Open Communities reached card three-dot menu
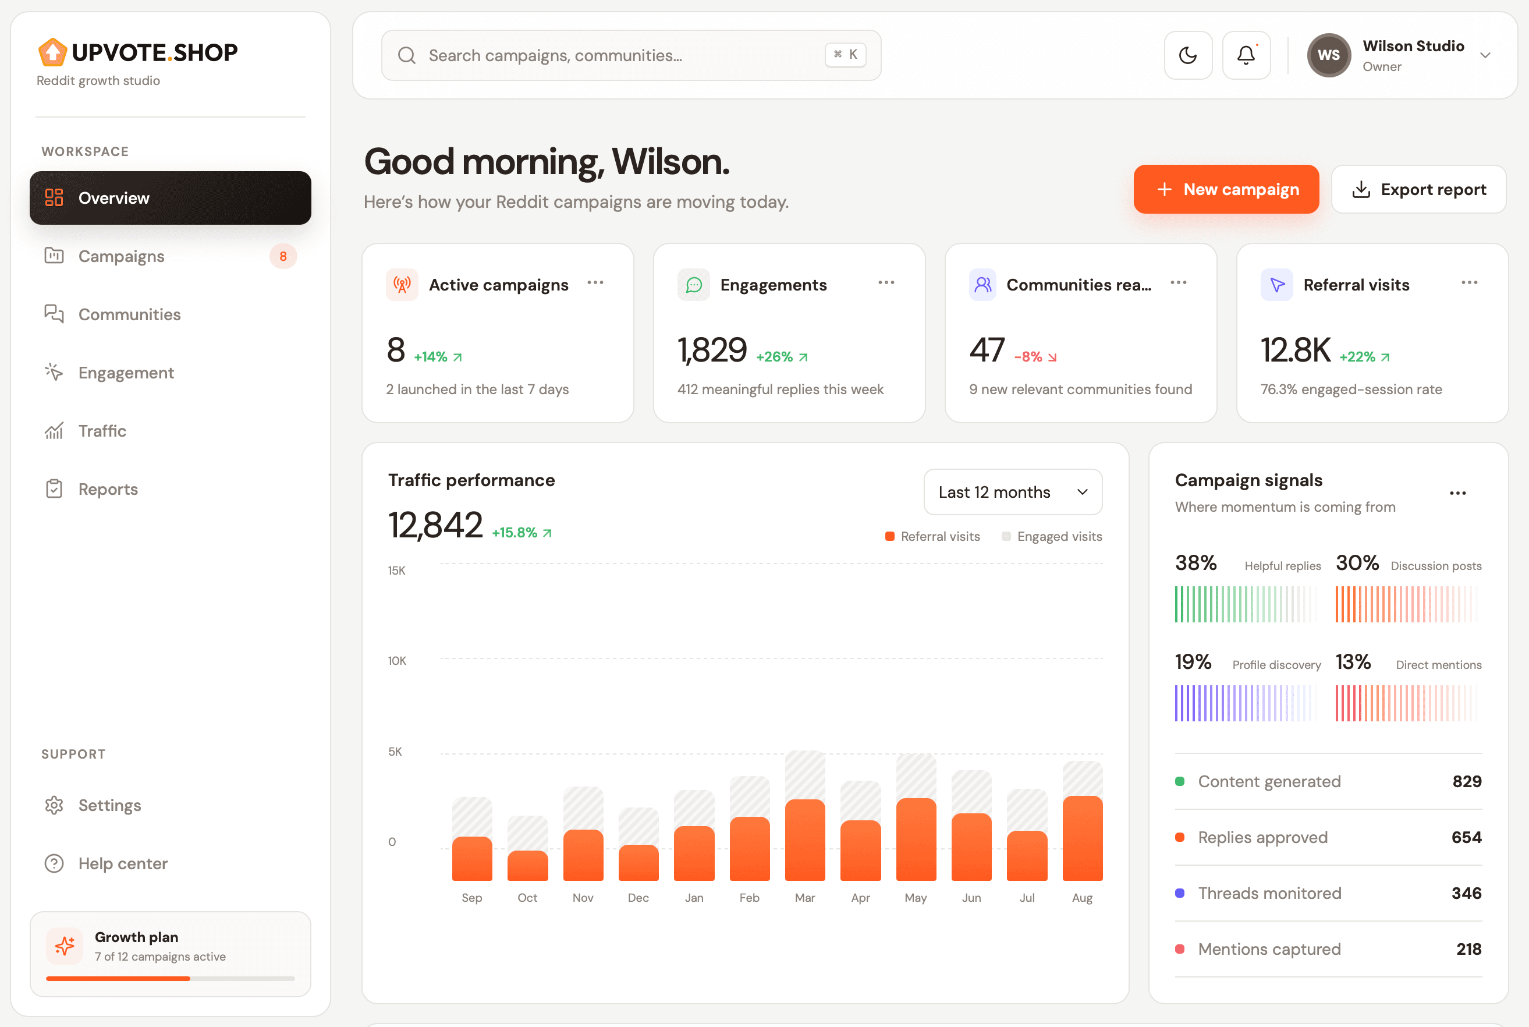This screenshot has width=1529, height=1027. click(x=1178, y=282)
